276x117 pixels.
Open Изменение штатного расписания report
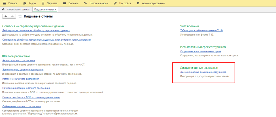(20, 79)
